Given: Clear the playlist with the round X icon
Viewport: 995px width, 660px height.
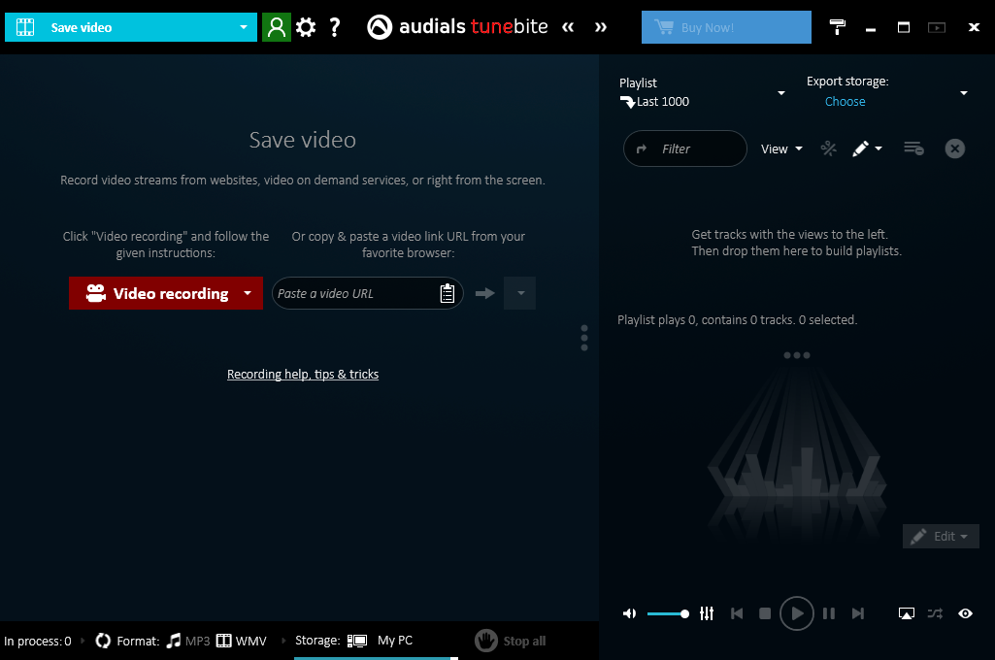Looking at the screenshot, I should tap(955, 148).
